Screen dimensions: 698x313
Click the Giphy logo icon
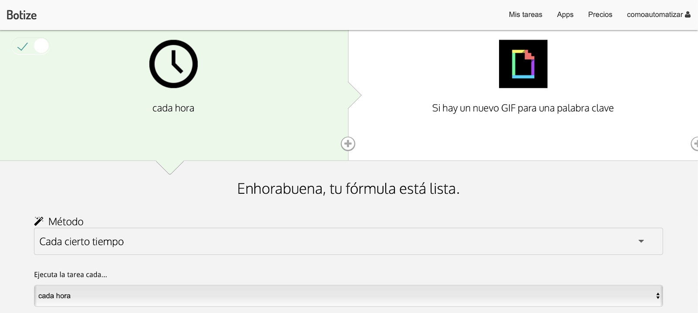523,64
